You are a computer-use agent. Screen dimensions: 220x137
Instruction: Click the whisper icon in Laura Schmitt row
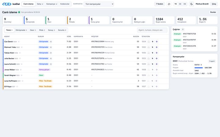pos(153,64)
